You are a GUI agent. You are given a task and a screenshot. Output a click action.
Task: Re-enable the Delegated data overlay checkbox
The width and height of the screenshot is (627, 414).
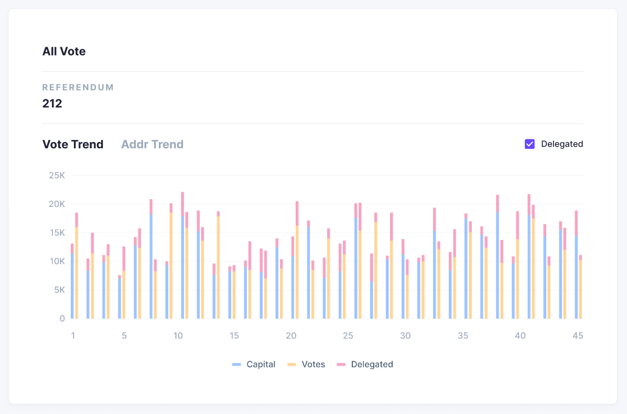coord(530,144)
